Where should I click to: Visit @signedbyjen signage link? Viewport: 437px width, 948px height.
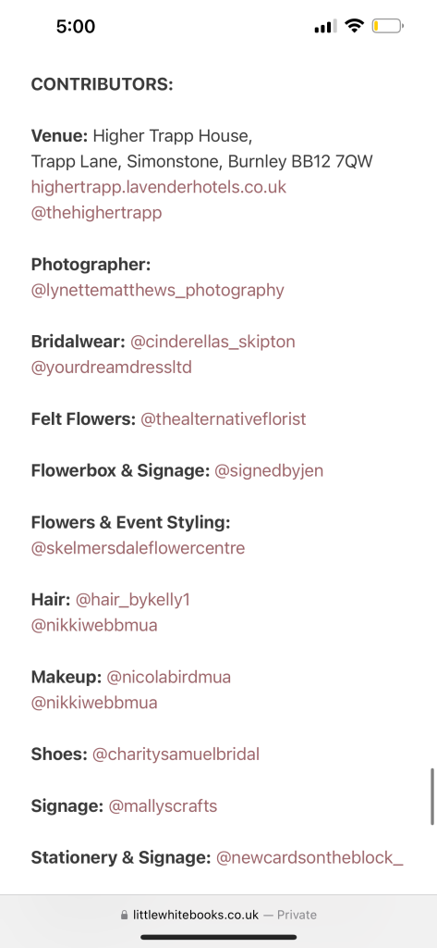[x=269, y=471]
